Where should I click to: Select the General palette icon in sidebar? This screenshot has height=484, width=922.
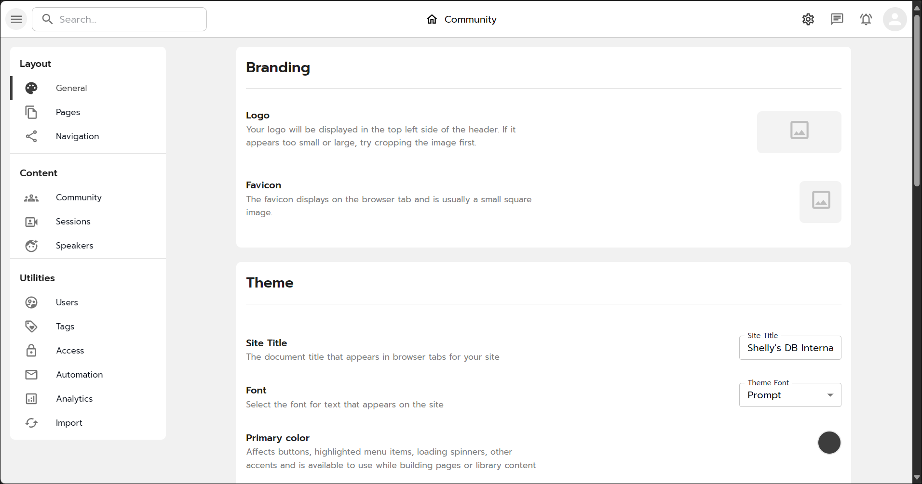[x=31, y=88]
